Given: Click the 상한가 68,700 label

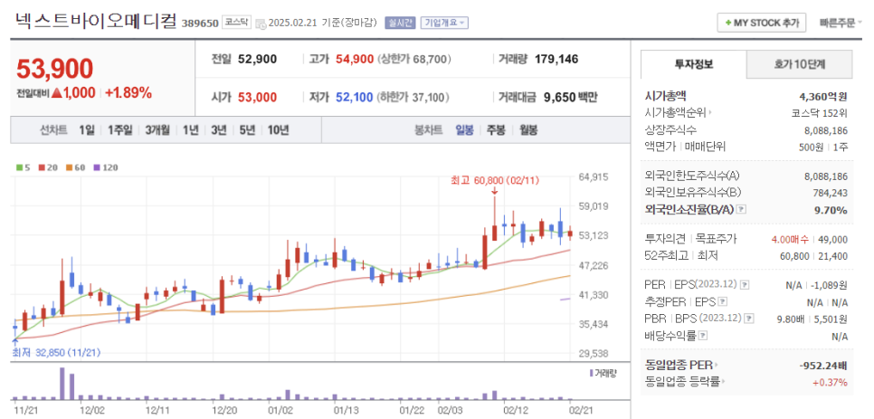Looking at the screenshot, I should [x=414, y=59].
